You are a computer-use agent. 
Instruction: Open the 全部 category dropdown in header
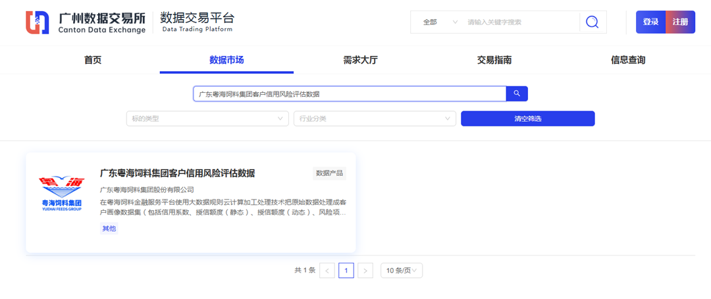pos(439,22)
